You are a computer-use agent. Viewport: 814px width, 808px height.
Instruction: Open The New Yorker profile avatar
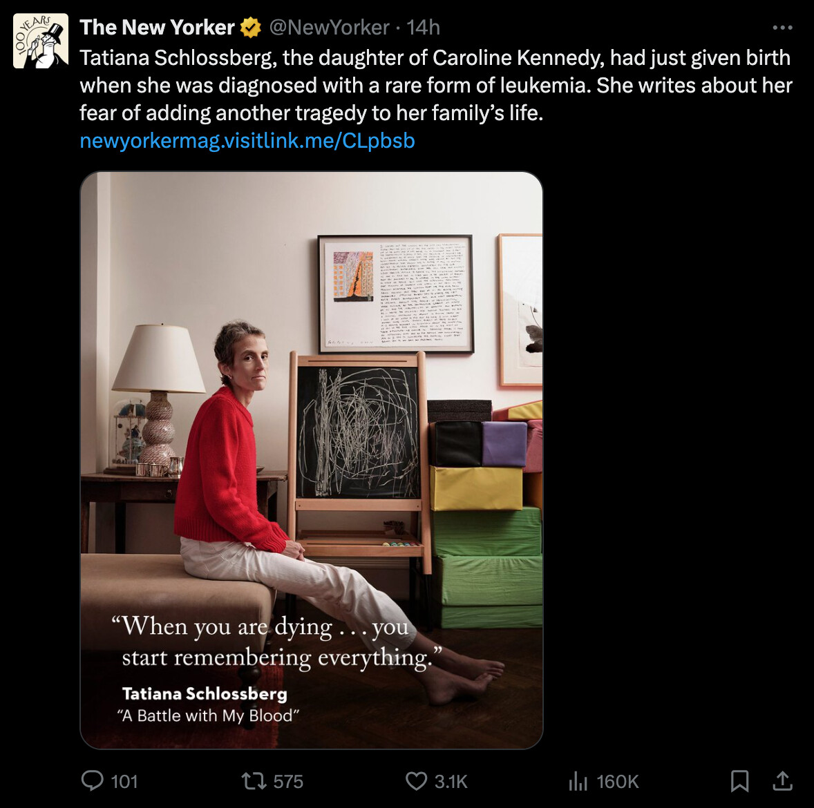[41, 41]
